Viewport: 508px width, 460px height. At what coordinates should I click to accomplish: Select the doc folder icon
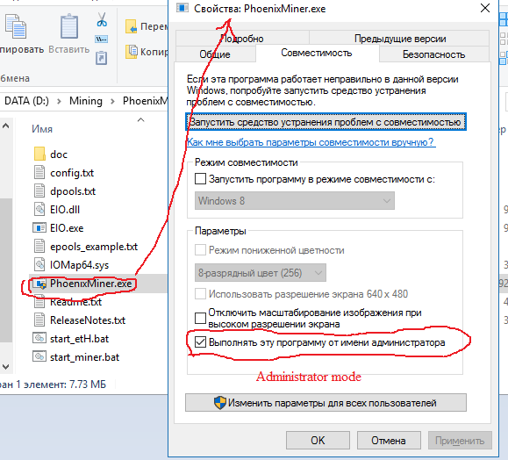coord(39,154)
